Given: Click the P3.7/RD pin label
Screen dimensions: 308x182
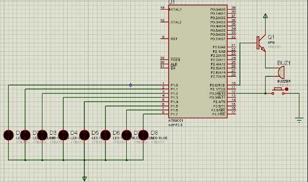Looking at the screenshot, I should click(219, 114).
